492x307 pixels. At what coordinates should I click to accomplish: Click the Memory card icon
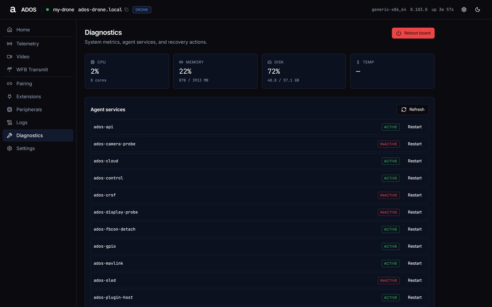click(x=181, y=62)
